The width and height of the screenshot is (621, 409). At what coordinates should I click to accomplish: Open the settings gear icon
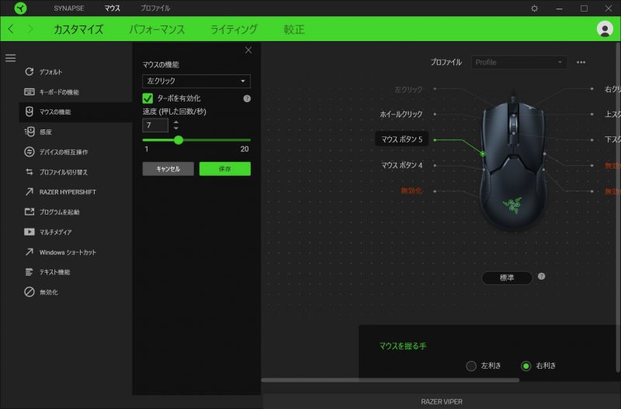coord(534,9)
